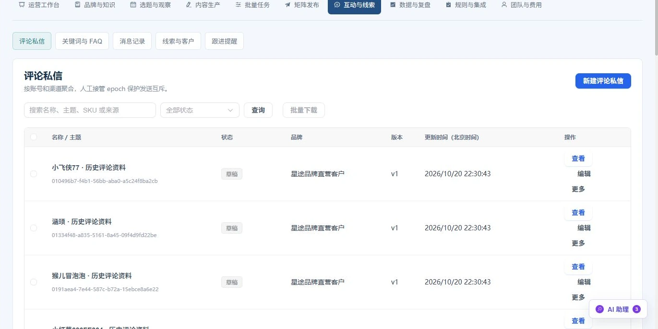The width and height of the screenshot is (658, 329).
Task: Click the ID 0191aea4-7e44-587c-b72a-15ebce8a6e22
Action: 105,289
